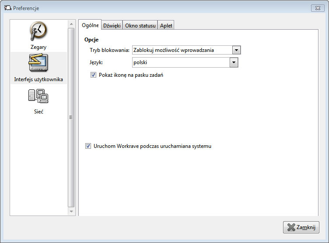Image resolution: width=329 pixels, height=243 pixels.
Task: Disable Uruchom Workrave podczas uruchamiana systemu
Action: (x=88, y=146)
